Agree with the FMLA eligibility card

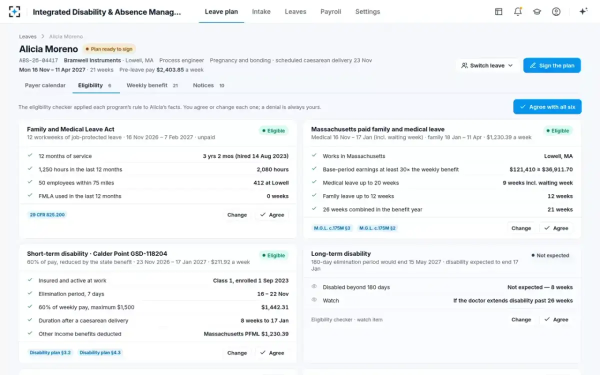tap(272, 215)
